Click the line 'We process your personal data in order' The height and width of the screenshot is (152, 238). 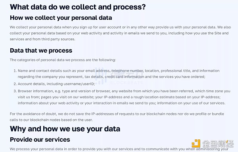(119, 149)
